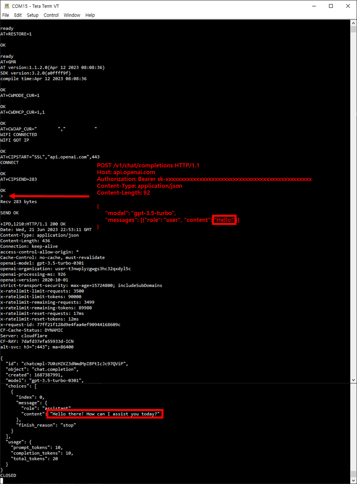
Task: Select the +IPD,1210:HTTP/1.1 200 OK line
Action: pos(33,224)
